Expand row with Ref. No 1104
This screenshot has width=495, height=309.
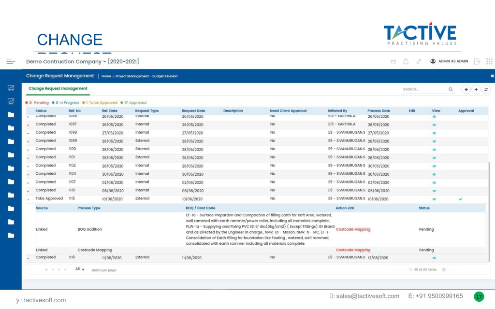pos(28,175)
